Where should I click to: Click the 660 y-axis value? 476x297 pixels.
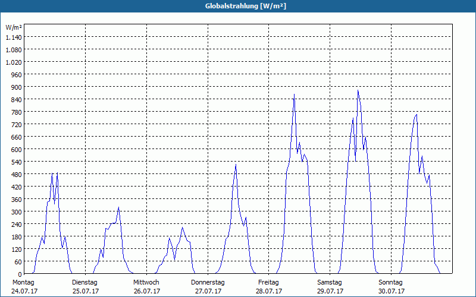[17, 137]
